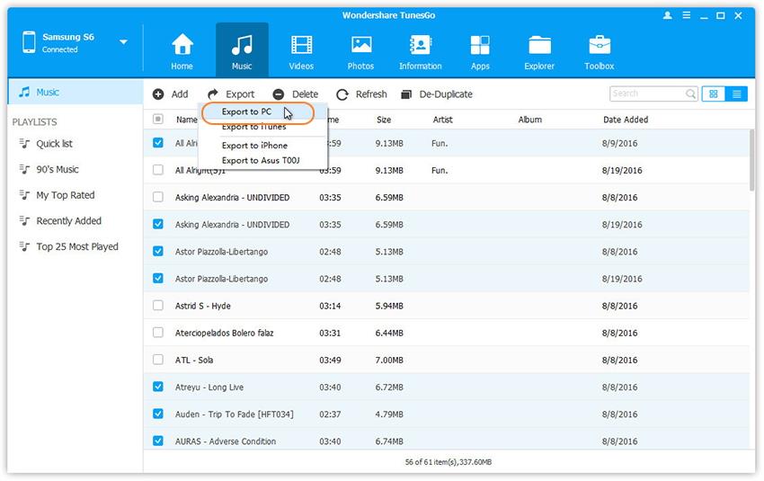
Task: Check Asking Alexandria 8/8/2016 row checkbox
Action: [x=158, y=197]
